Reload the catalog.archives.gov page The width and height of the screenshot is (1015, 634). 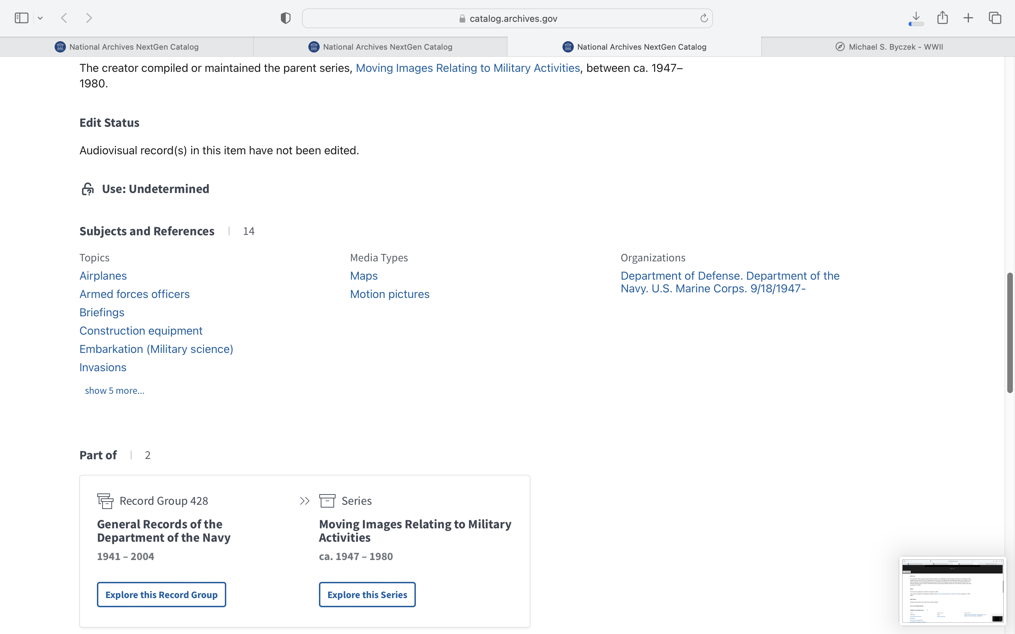coord(704,18)
